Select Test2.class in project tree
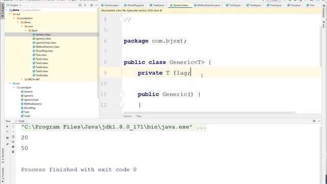The width and height of the screenshot is (327, 184). 42,59
